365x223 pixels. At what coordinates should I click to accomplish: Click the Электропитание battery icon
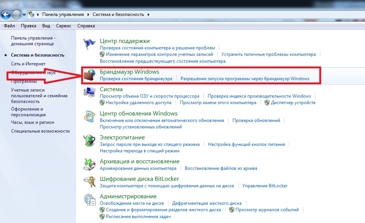tap(90, 141)
